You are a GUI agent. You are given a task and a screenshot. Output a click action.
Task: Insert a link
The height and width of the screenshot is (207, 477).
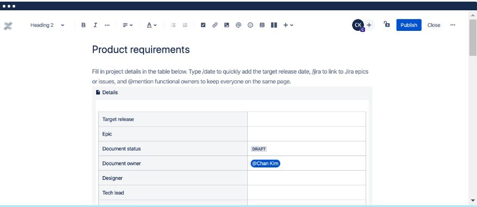click(x=215, y=25)
